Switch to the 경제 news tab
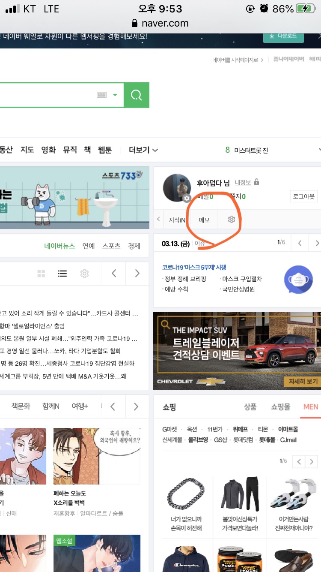Screen dimensions: 321x572 (134, 246)
